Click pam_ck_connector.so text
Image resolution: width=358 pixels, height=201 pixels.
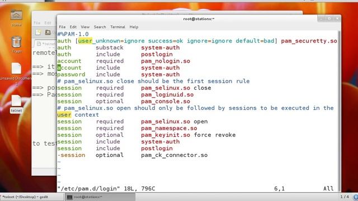point(174,155)
